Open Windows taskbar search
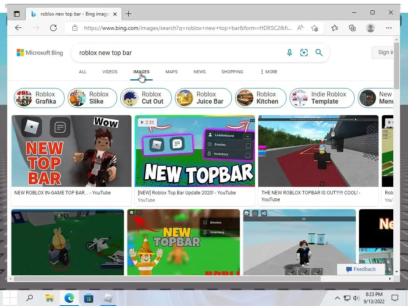This screenshot has height=306, width=408. tap(29, 298)
